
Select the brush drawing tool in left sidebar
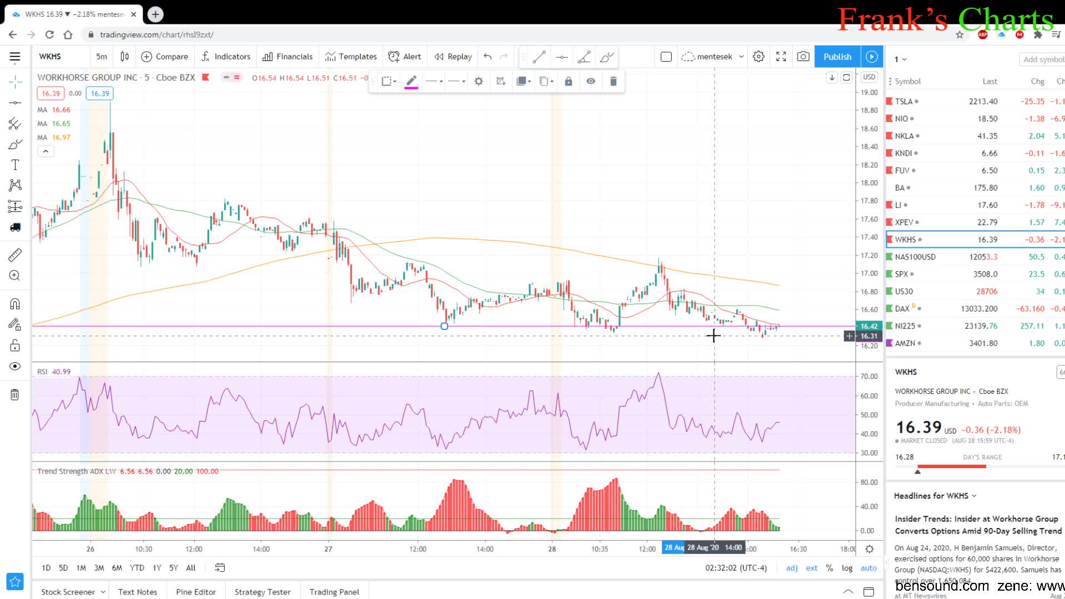tap(15, 144)
